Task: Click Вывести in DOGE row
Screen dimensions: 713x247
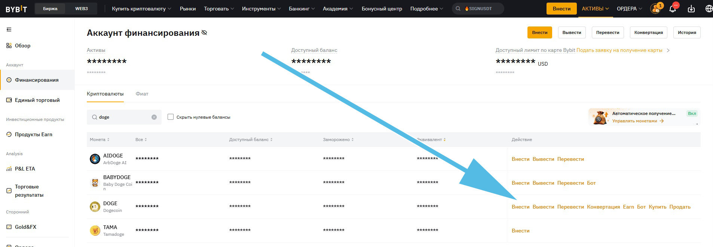Action: (543, 207)
